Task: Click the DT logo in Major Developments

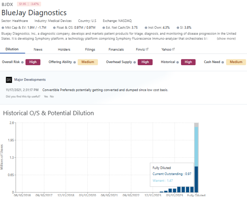Action: [x=9, y=80]
